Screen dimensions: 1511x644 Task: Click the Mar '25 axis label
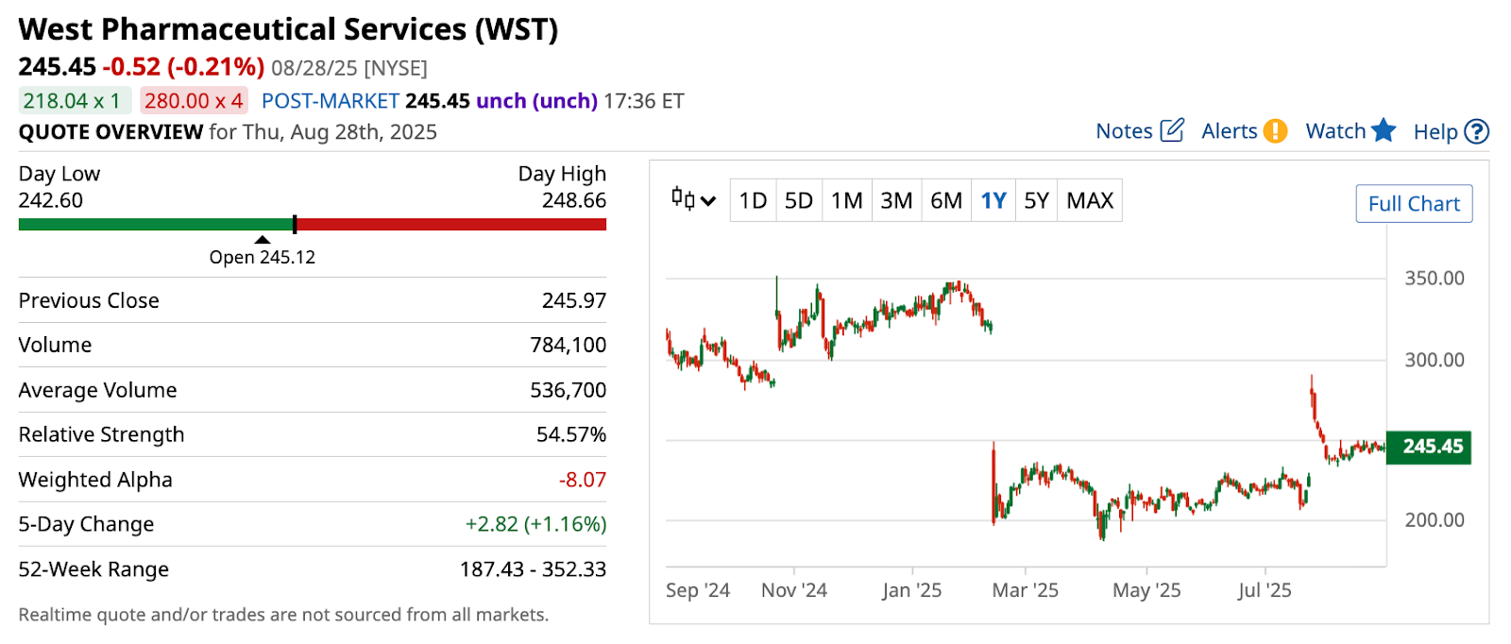click(x=1025, y=590)
